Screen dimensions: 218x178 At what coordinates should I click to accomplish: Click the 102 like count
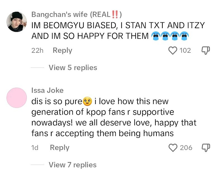pyautogui.click(x=185, y=50)
